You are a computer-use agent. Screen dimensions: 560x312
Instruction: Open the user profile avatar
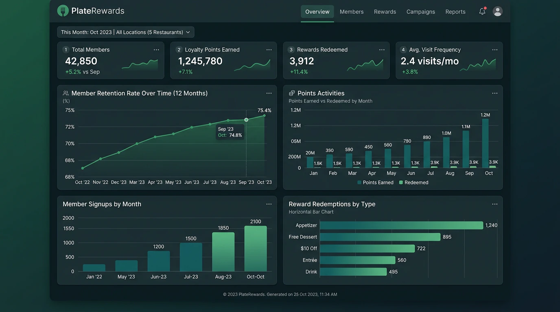pos(497,11)
